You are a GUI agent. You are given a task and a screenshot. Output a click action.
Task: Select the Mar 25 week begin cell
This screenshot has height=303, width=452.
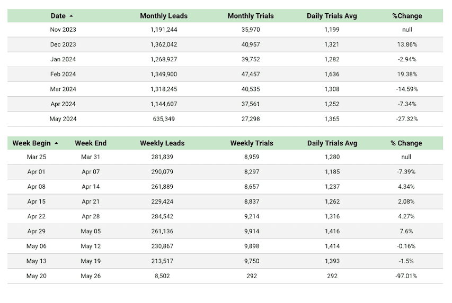37,157
